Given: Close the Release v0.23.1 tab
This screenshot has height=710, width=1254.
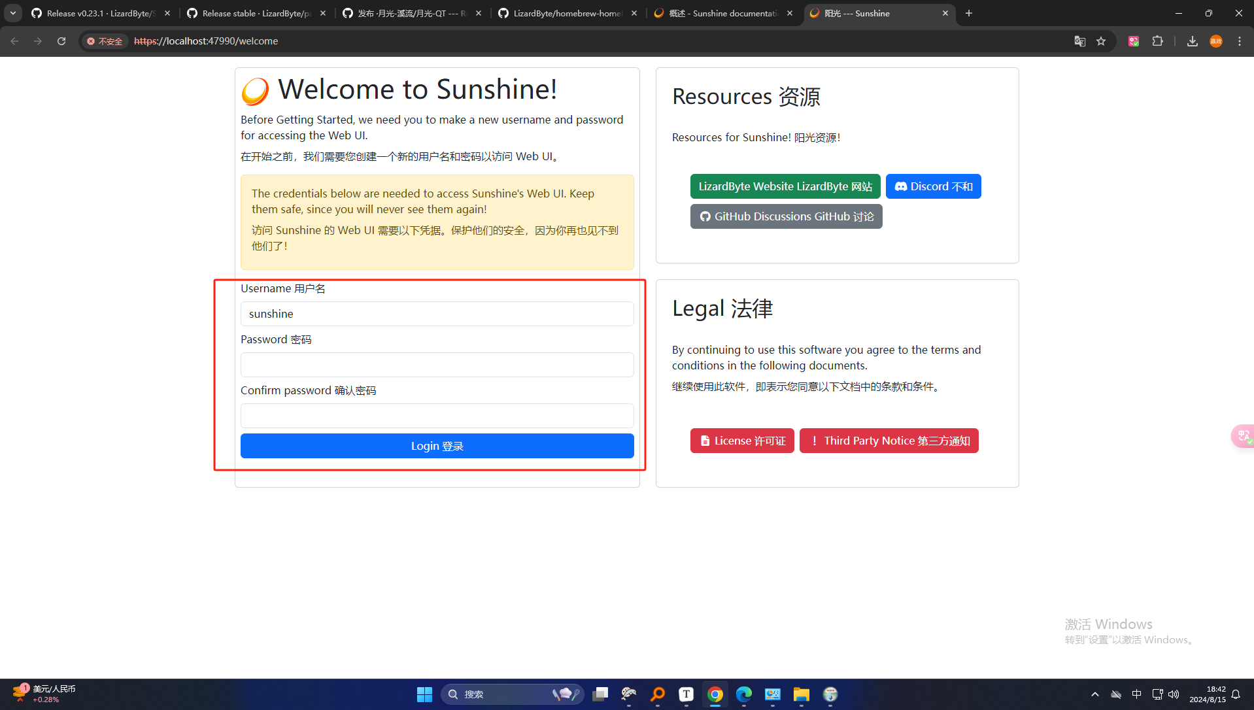Looking at the screenshot, I should click(167, 13).
